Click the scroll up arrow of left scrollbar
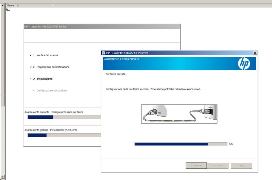 pos(2,5)
